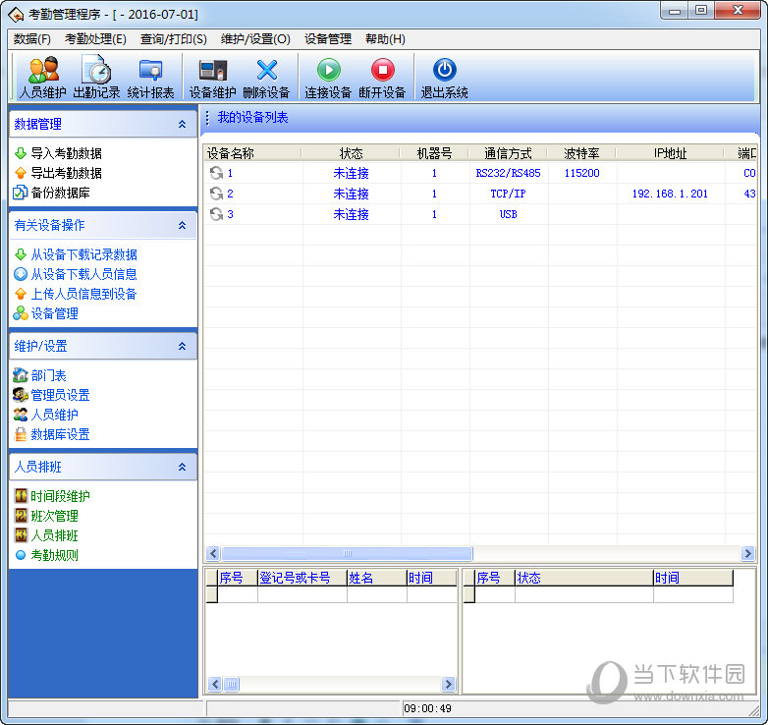Open the 查询/打印(S) menu
Viewport: 768px width, 725px height.
pos(174,39)
